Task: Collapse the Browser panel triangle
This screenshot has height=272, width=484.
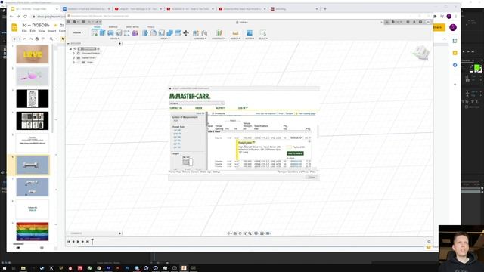Action: [x=69, y=44]
